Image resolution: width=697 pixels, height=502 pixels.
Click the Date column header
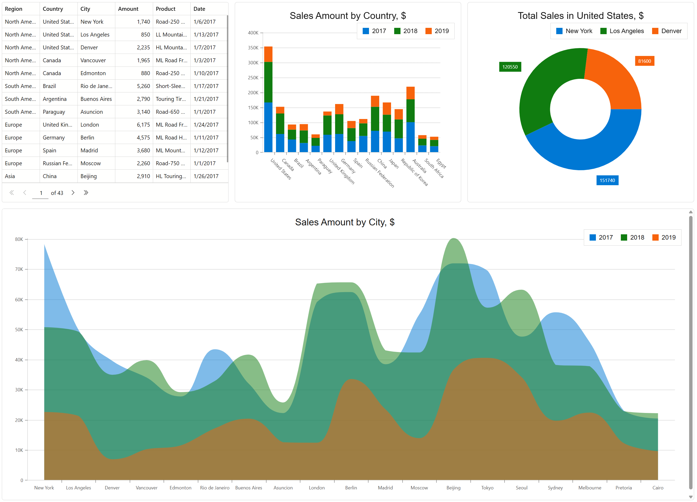point(199,9)
